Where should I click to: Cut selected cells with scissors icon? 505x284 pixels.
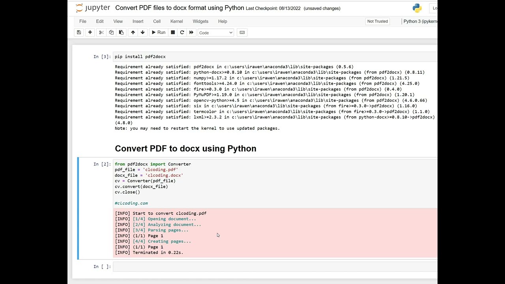click(101, 32)
